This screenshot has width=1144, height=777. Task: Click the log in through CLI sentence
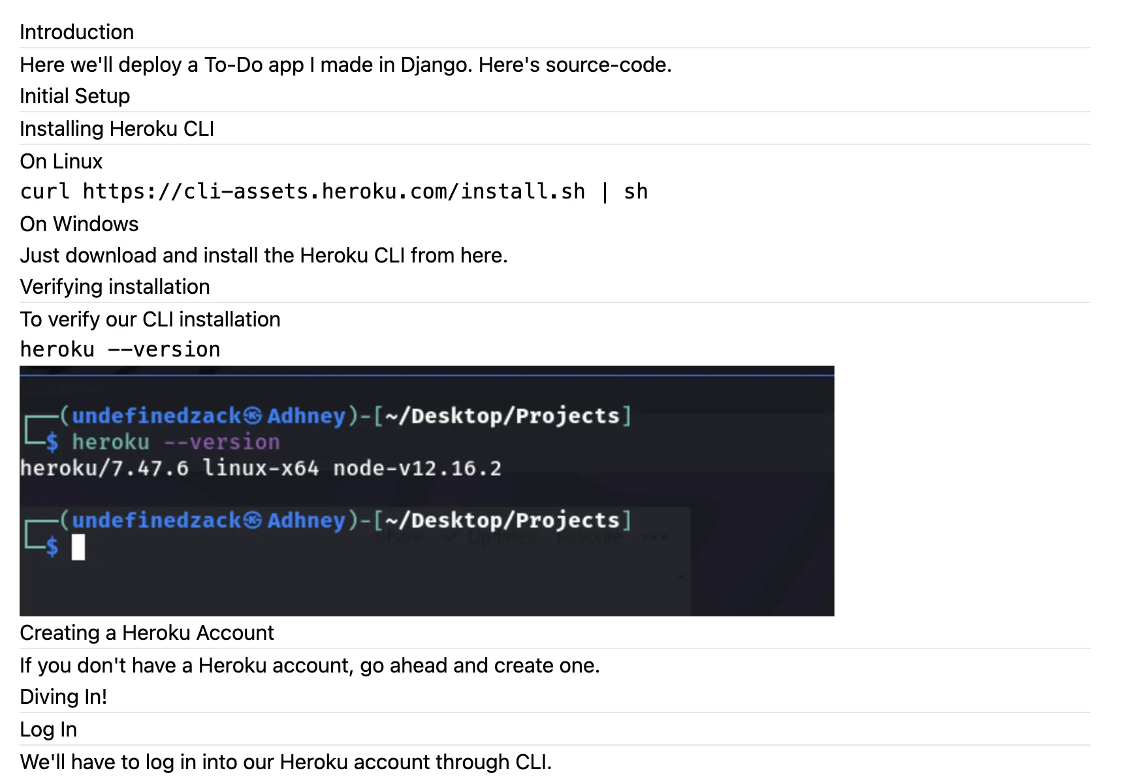click(285, 762)
